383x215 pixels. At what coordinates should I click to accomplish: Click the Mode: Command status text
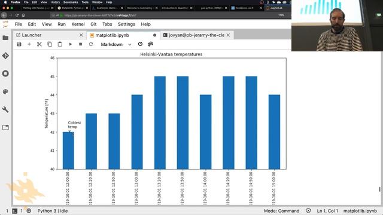point(281,211)
